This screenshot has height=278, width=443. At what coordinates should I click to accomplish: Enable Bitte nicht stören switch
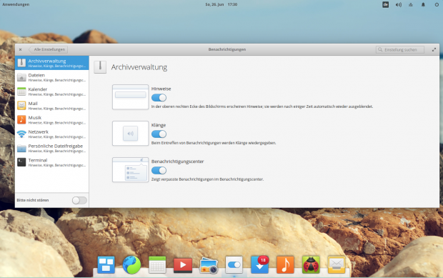[79, 200]
